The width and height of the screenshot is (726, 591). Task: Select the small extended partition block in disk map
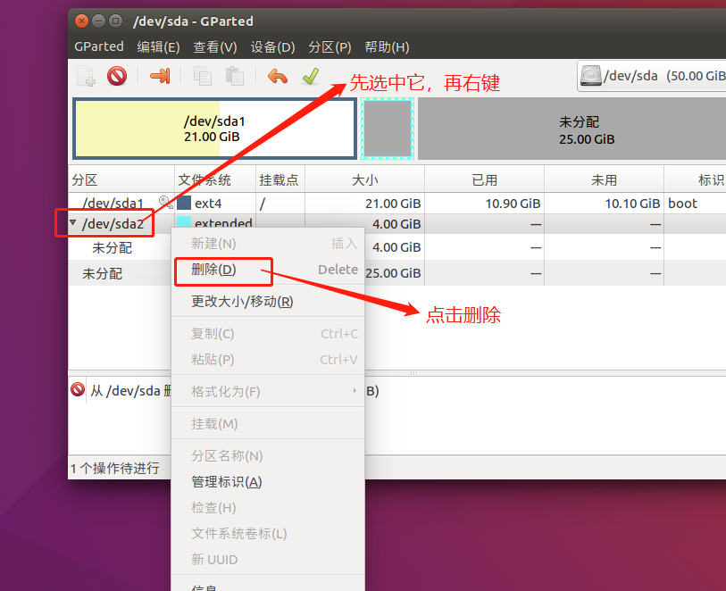click(x=388, y=129)
